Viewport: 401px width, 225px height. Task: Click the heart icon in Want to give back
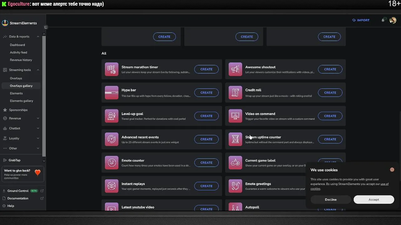pyautogui.click(x=38, y=172)
